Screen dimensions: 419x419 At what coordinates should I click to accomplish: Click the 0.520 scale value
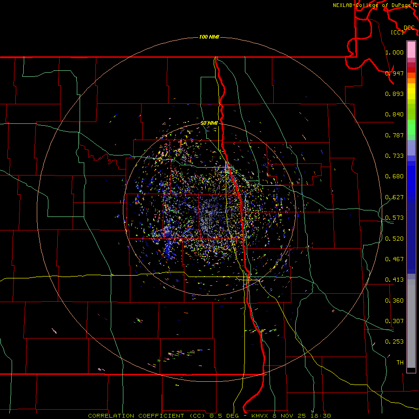[x=394, y=238]
